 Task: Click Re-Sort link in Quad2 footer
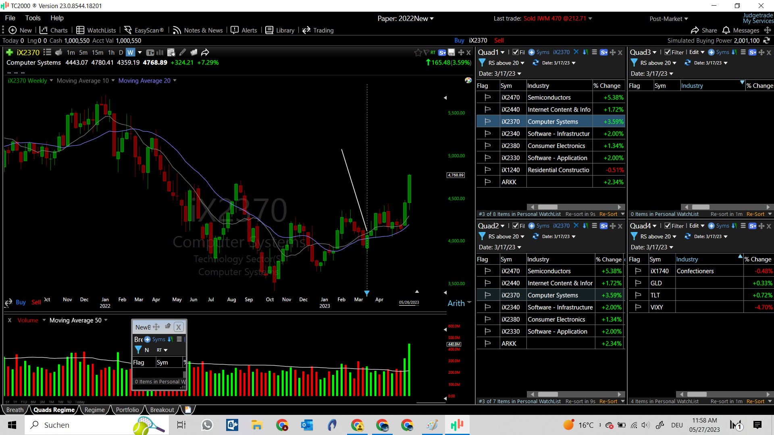click(608, 401)
